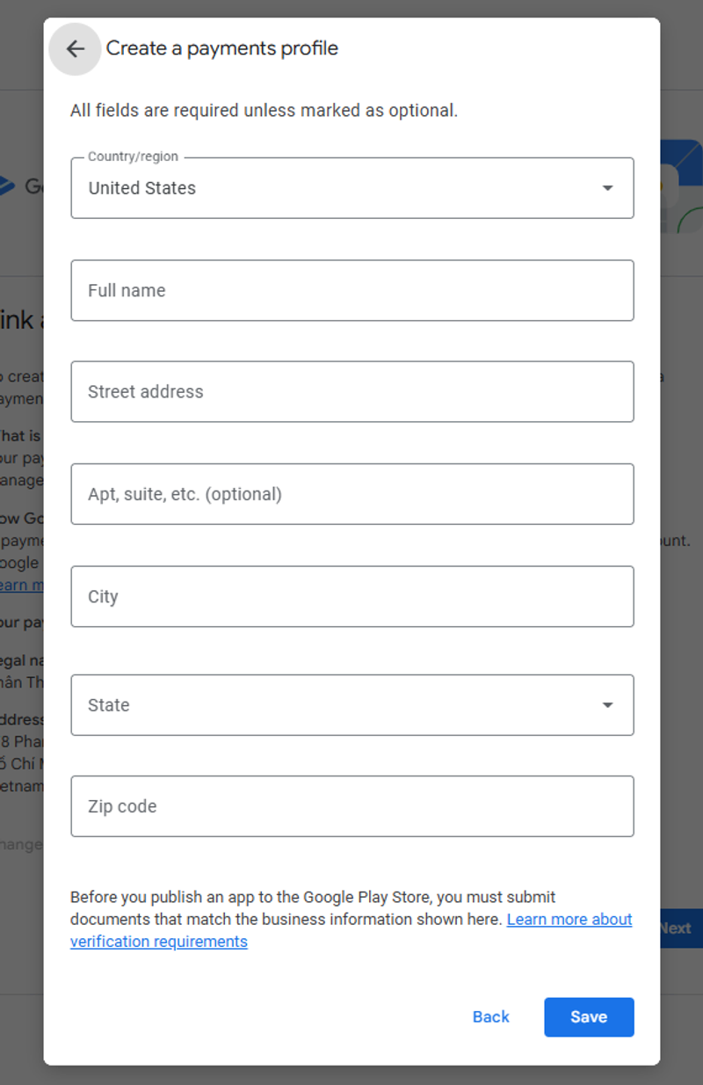
Task: Click the Save button
Action: click(589, 1016)
